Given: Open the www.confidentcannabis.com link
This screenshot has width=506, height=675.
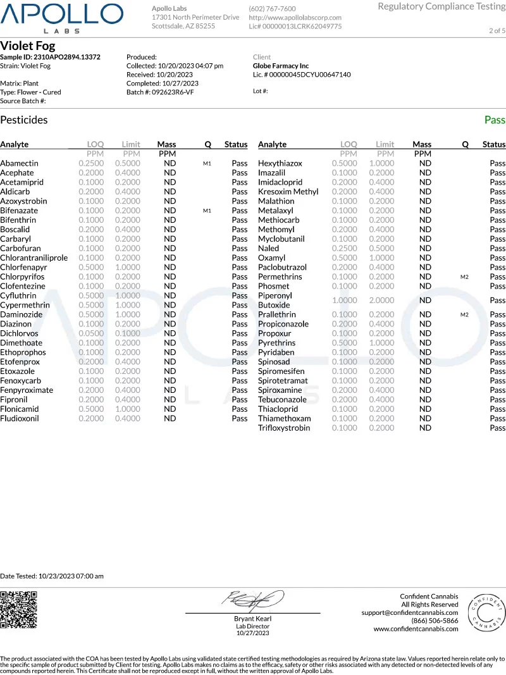Looking at the screenshot, I should pyautogui.click(x=416, y=629).
